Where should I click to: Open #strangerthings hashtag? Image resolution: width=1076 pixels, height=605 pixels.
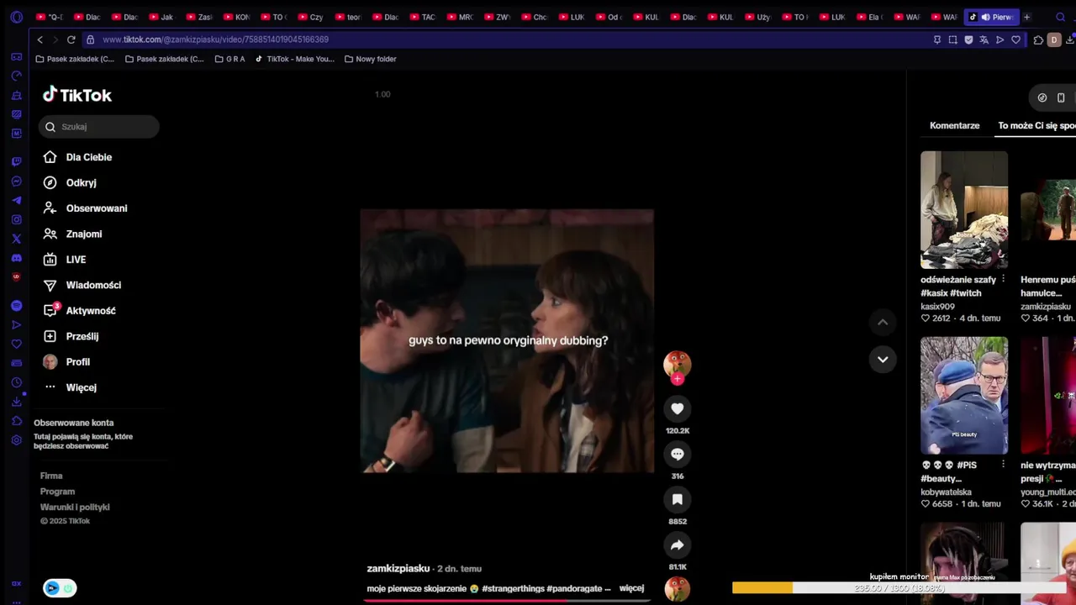513,588
